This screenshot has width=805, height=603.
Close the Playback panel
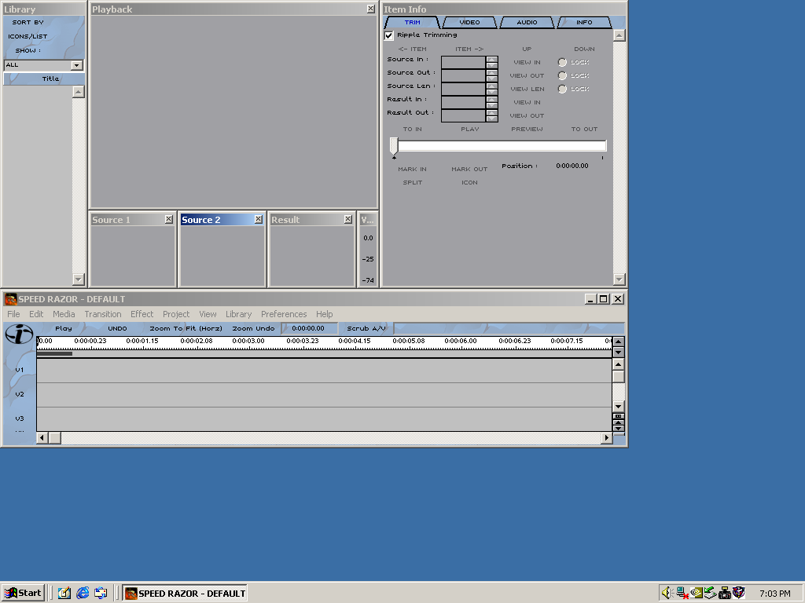click(x=371, y=9)
